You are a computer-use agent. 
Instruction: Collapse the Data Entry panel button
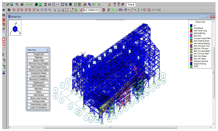pyautogui.click(x=47, y=50)
